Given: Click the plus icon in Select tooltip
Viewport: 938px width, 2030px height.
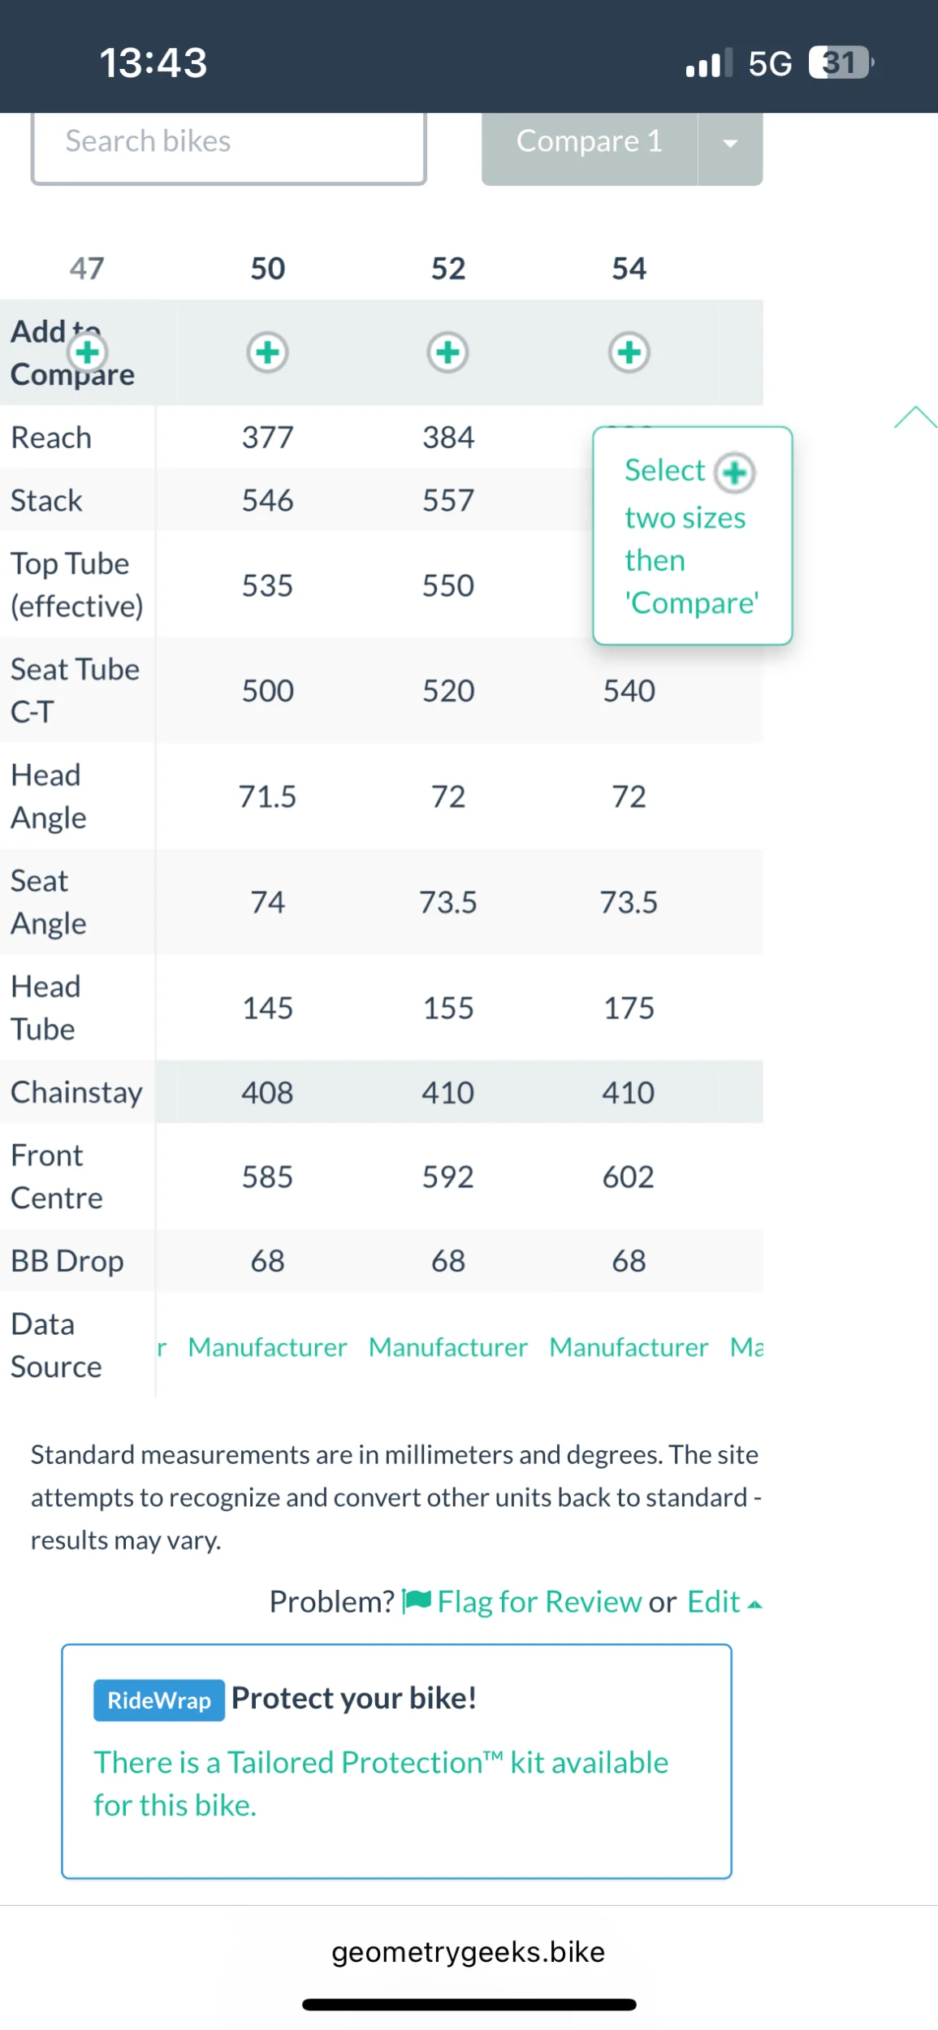Looking at the screenshot, I should tap(735, 473).
